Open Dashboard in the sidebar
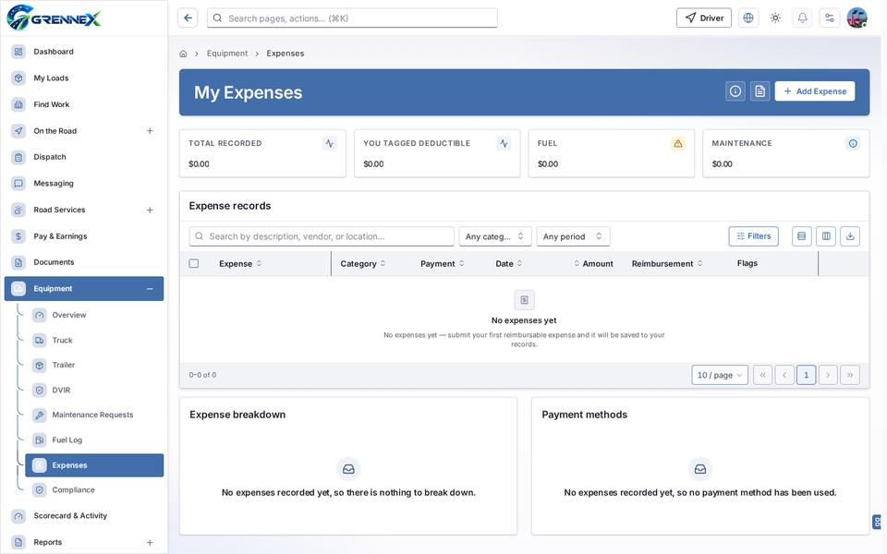Screen dimensions: 887x554 pyautogui.click(x=84, y=52)
